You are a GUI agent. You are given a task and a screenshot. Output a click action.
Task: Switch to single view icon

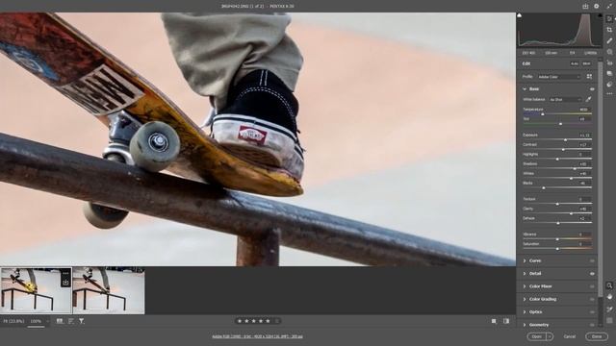tap(494, 321)
